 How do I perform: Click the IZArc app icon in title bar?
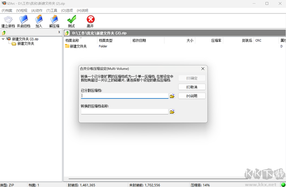[x=4, y=3]
